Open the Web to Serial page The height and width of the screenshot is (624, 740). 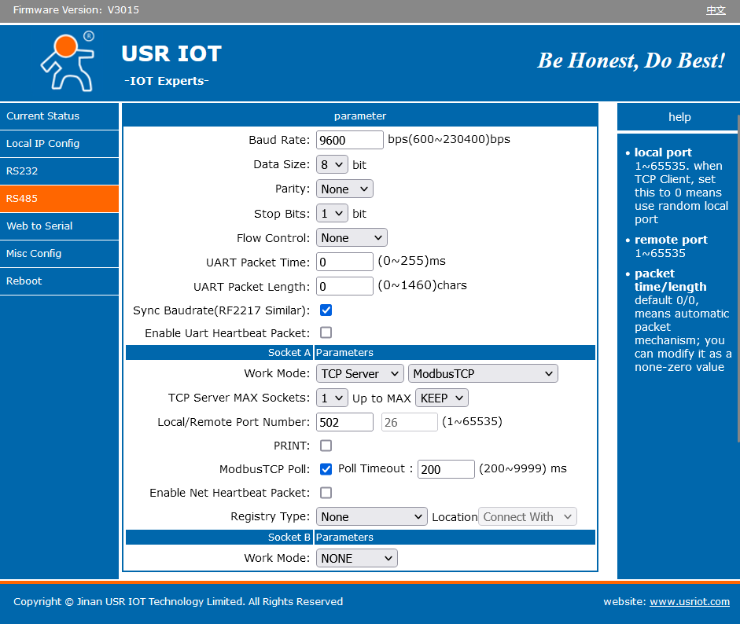click(39, 226)
